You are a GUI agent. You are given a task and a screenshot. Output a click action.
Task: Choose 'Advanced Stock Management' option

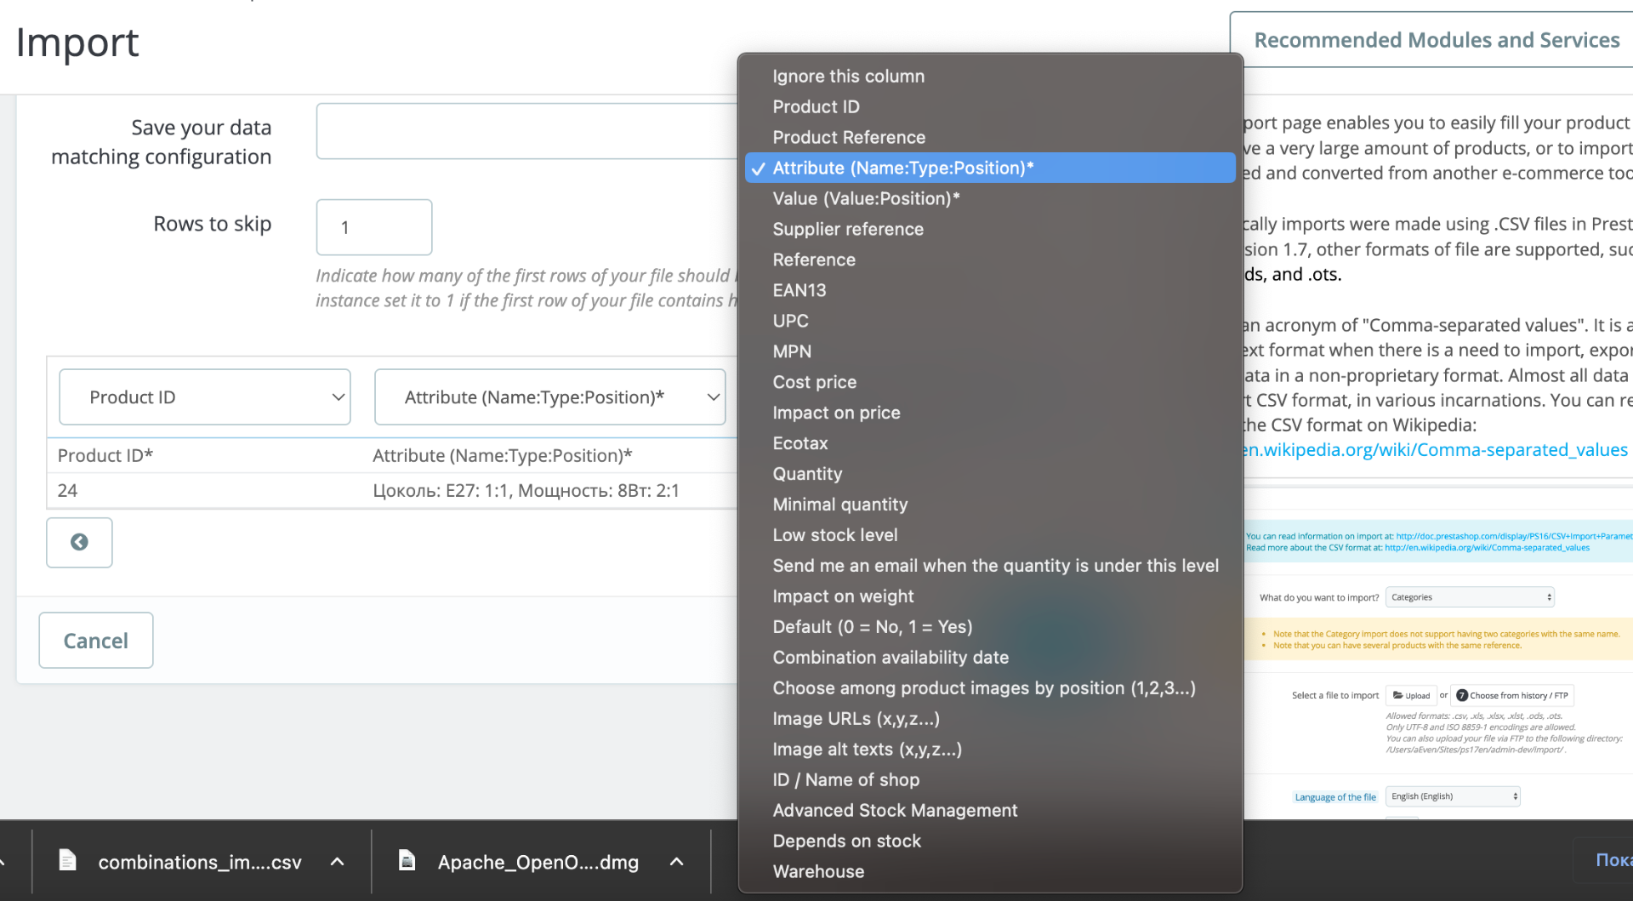pos(990,812)
